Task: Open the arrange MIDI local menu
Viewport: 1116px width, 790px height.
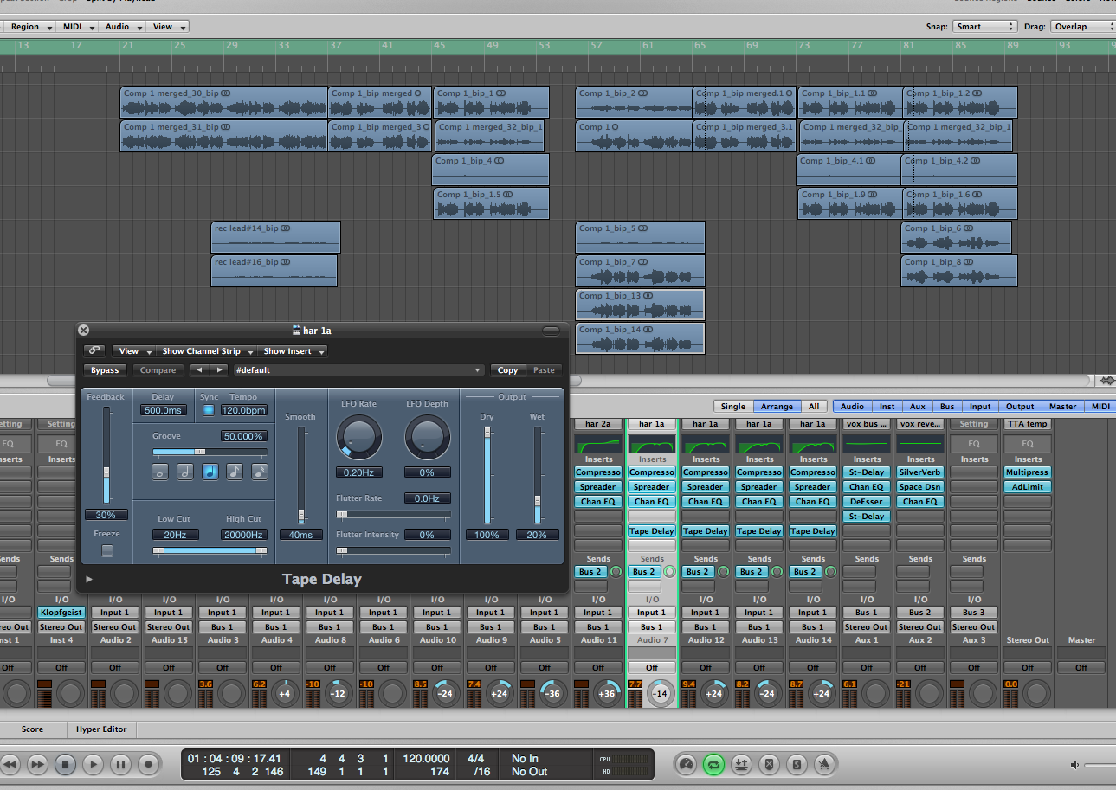Action: tap(76, 27)
